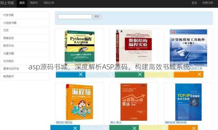Open the 网上书城 brand link

click(x=7, y=3)
